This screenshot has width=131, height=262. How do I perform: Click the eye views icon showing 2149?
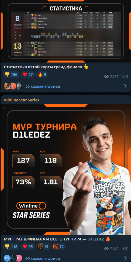tap(106, 249)
